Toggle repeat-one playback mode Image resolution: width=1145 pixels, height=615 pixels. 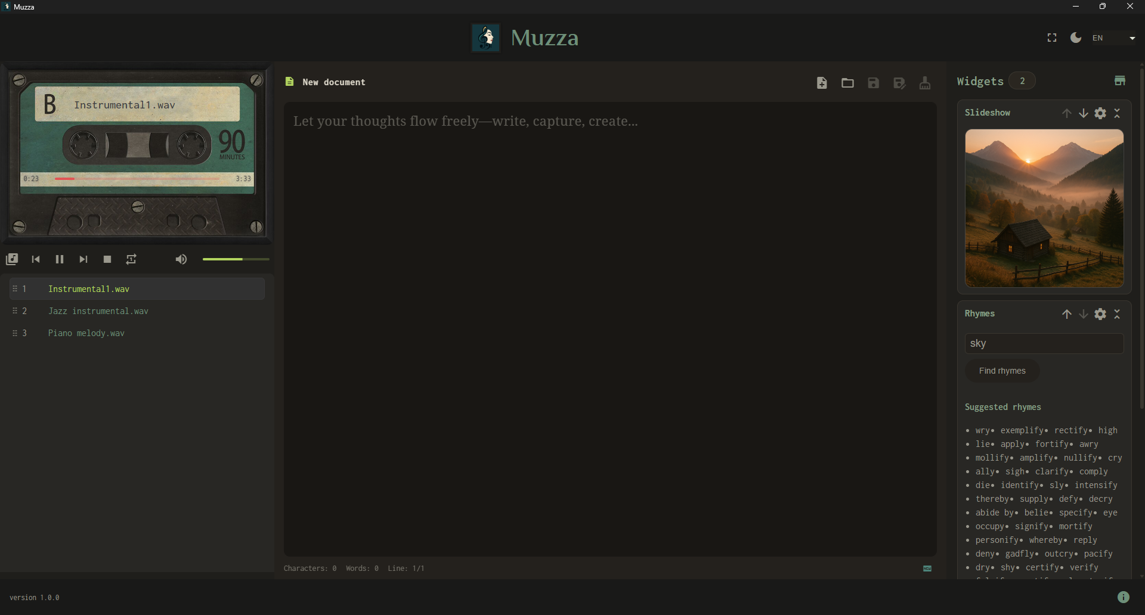click(x=131, y=259)
